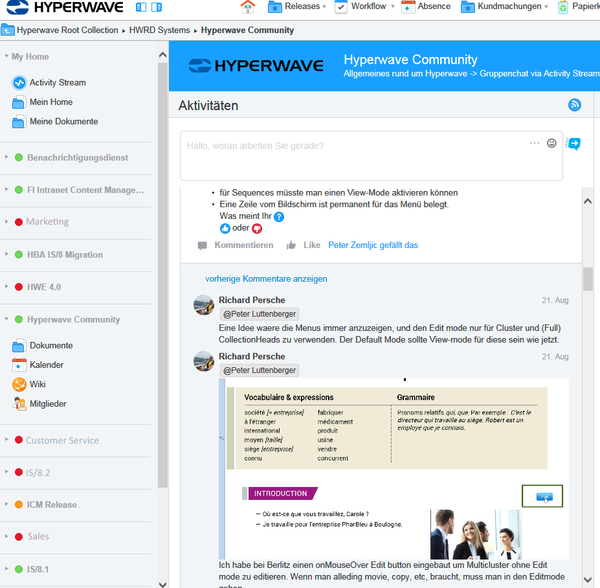Viewport: 600px width, 588px height.
Task: Click the Workflow checkmark icon
Action: point(340,7)
